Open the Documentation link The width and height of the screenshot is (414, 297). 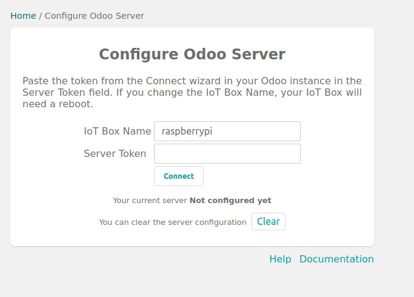click(x=336, y=259)
